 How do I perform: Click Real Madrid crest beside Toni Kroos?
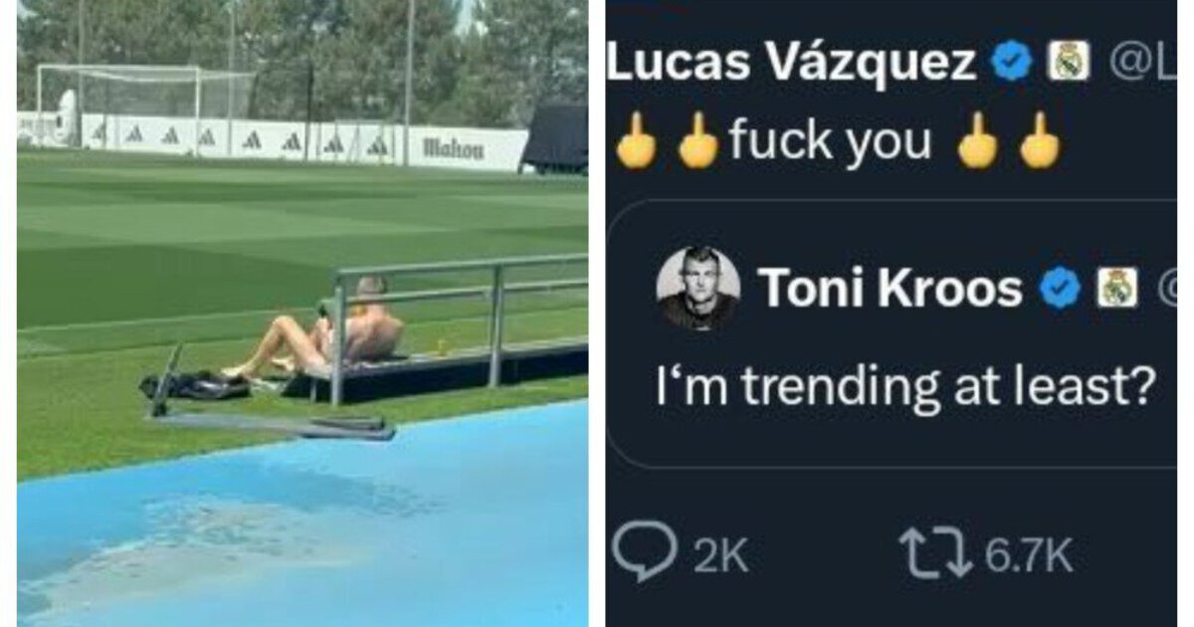[x=1117, y=289]
